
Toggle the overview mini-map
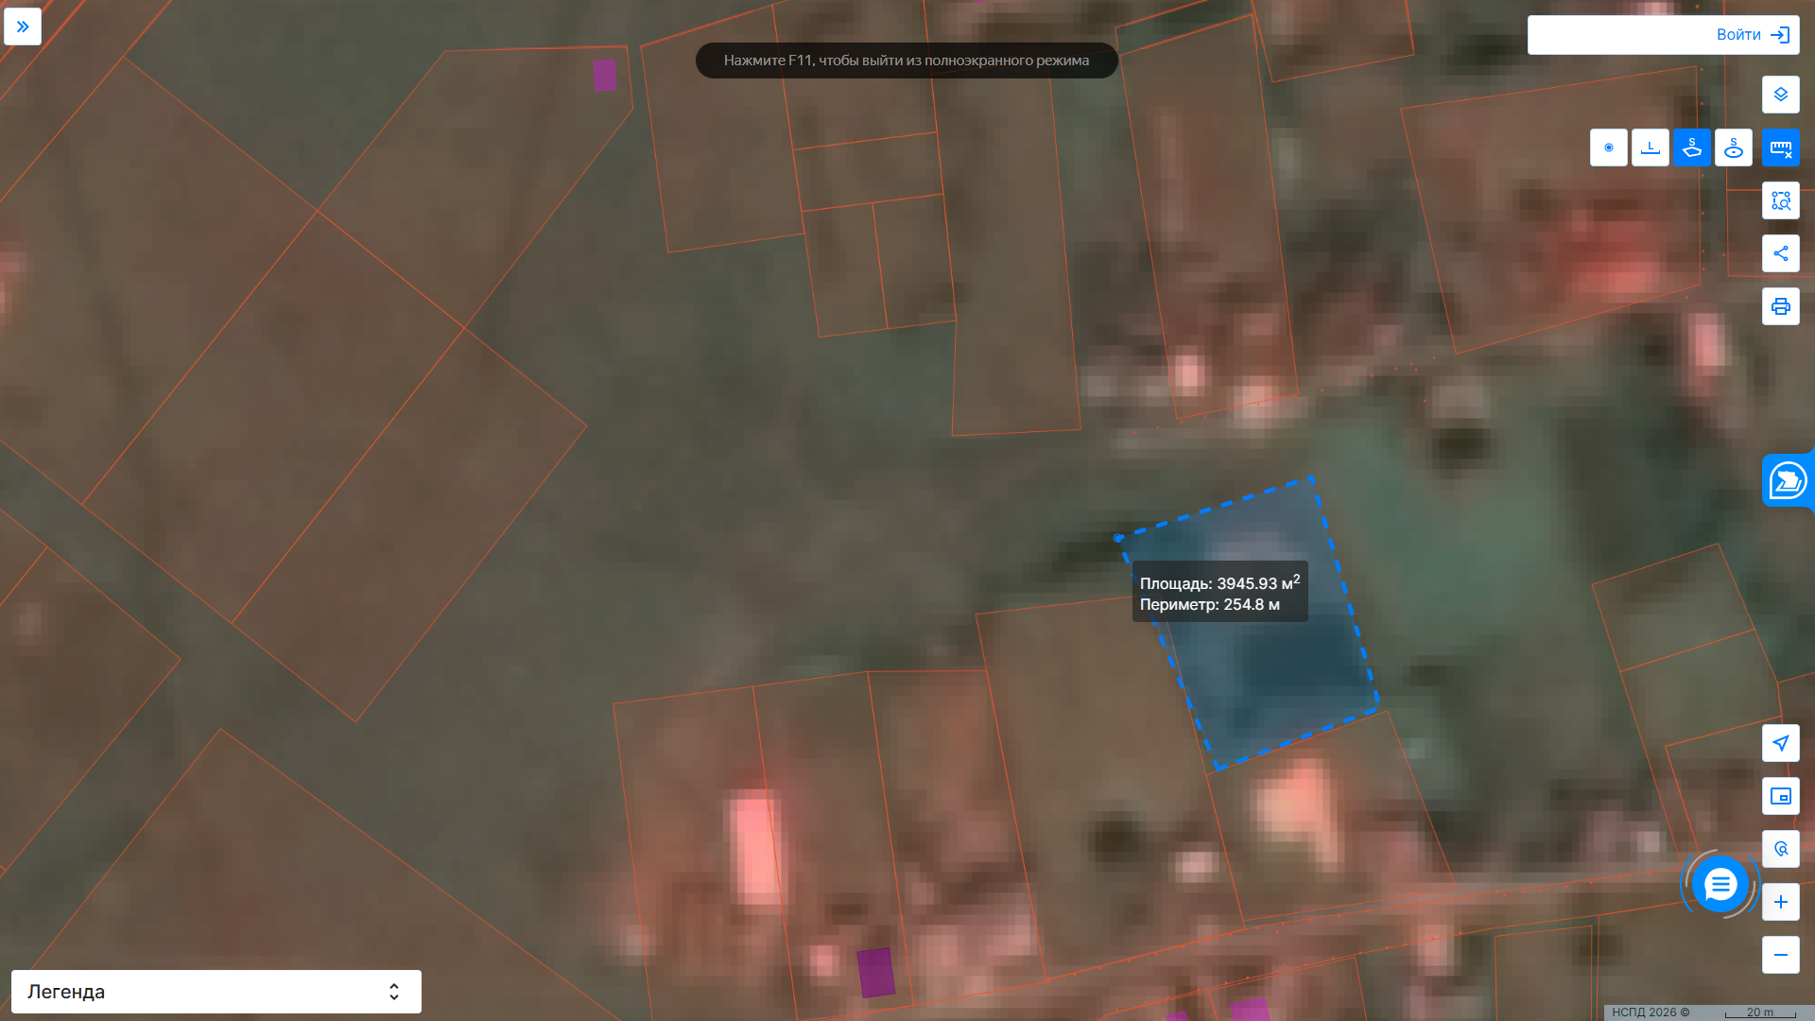1780,796
